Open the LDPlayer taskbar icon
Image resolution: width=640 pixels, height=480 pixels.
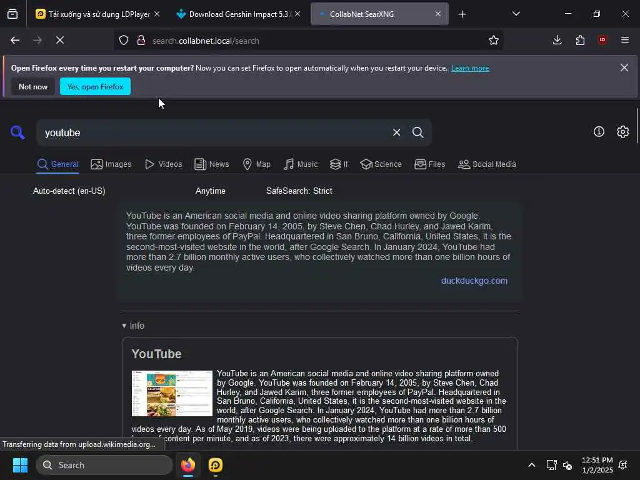(215, 465)
